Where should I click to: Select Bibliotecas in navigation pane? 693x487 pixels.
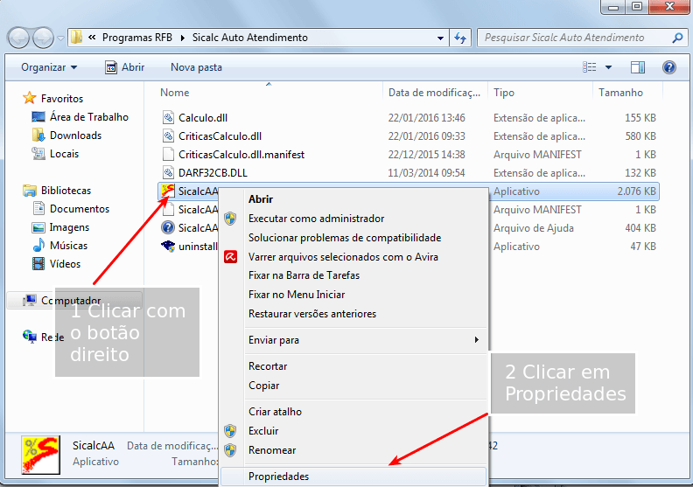(66, 191)
